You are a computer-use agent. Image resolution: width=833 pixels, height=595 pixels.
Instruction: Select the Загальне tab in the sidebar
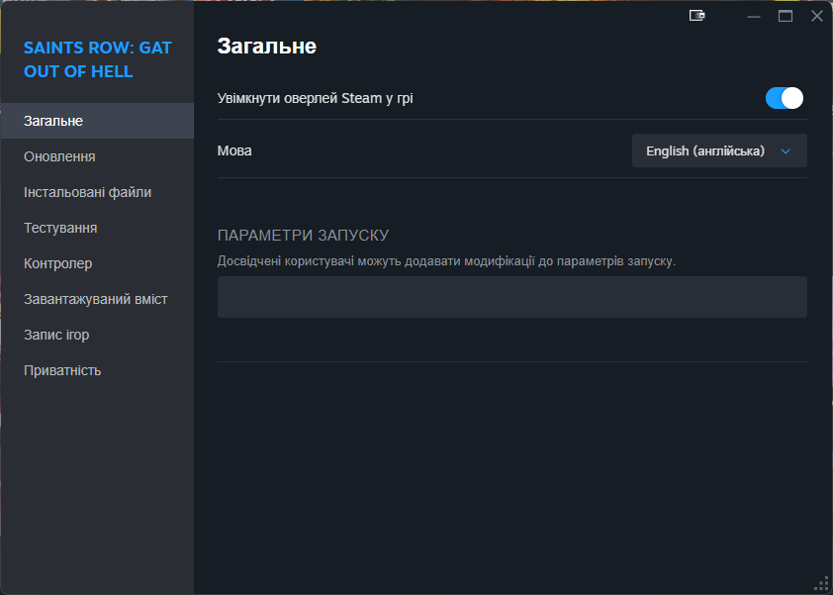[x=97, y=121]
